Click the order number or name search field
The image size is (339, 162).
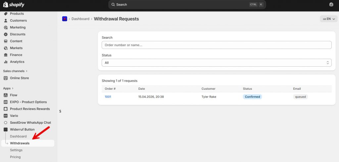point(216,45)
